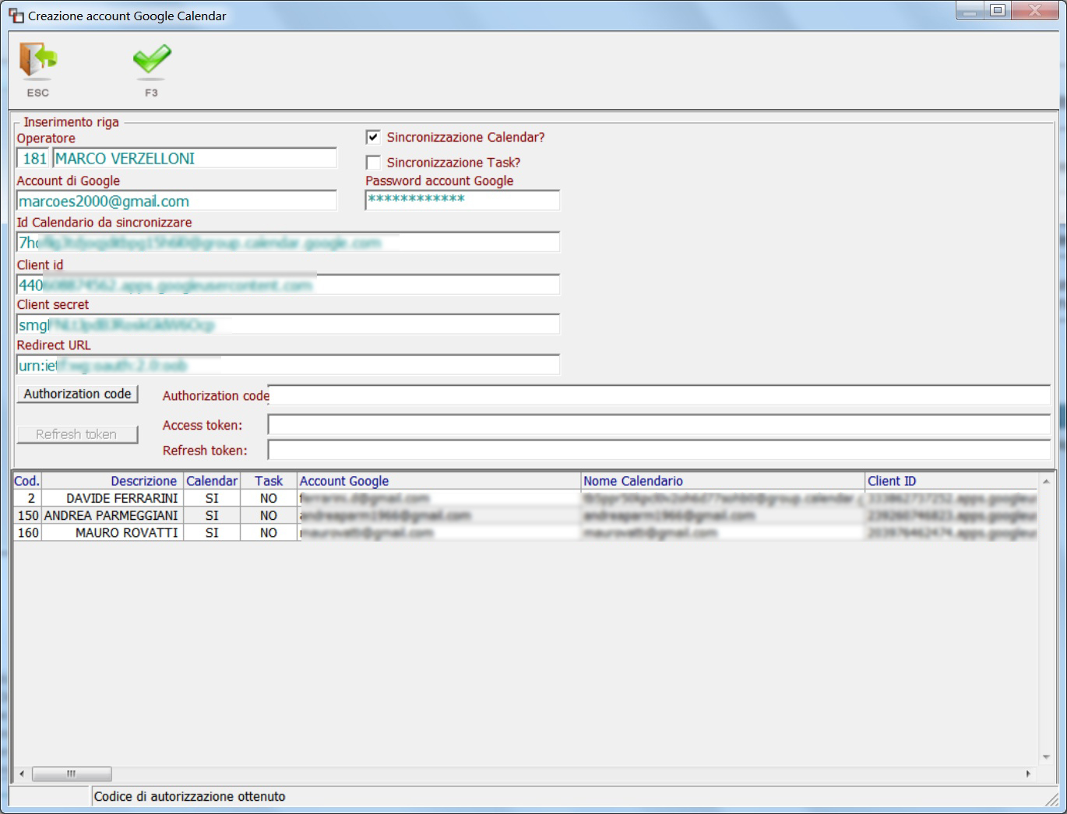Click the Access token text field

click(x=659, y=424)
